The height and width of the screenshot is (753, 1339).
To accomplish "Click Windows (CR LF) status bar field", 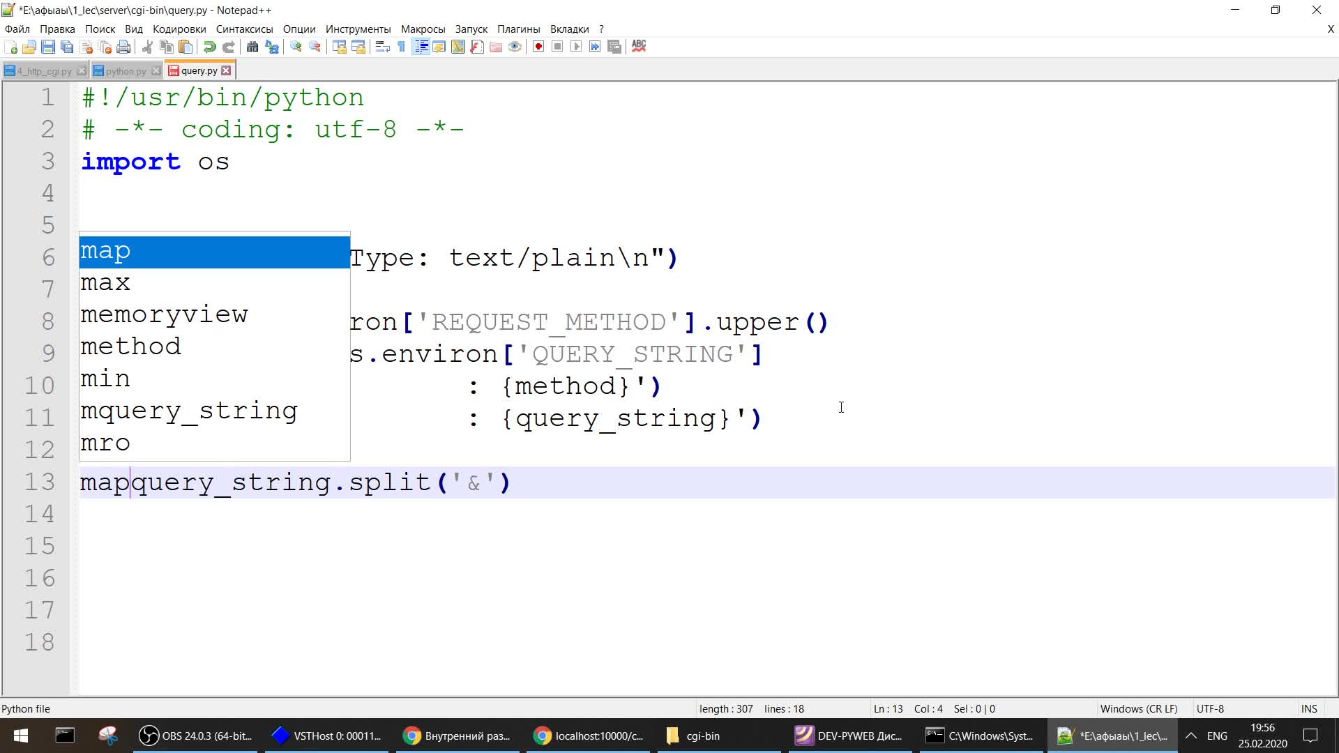I will click(x=1139, y=708).
